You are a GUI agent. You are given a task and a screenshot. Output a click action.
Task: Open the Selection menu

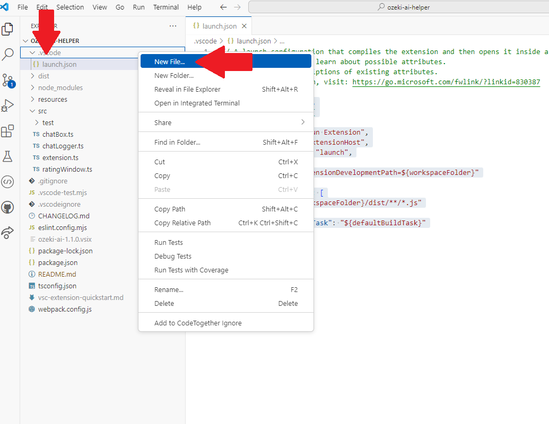pyautogui.click(x=70, y=7)
